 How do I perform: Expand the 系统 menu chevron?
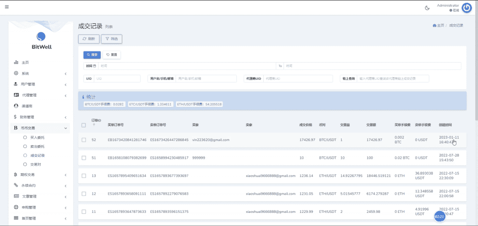(65, 73)
